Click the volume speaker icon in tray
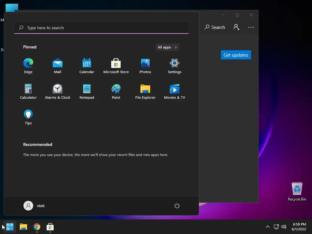 [284, 227]
